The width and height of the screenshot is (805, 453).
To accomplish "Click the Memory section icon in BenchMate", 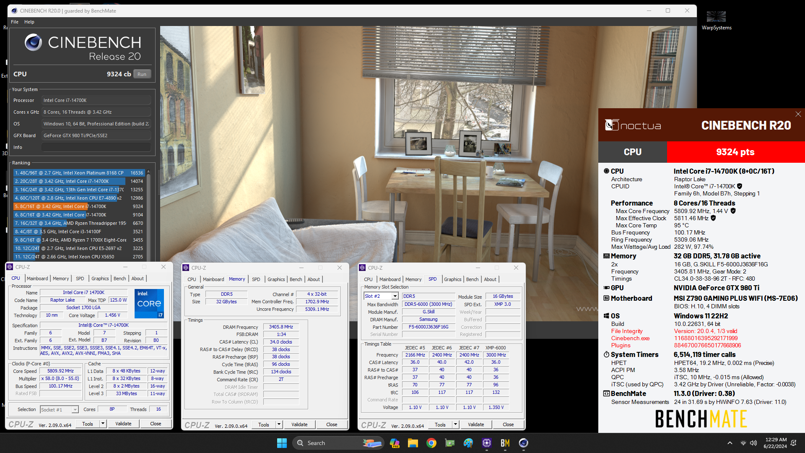I will click(606, 256).
